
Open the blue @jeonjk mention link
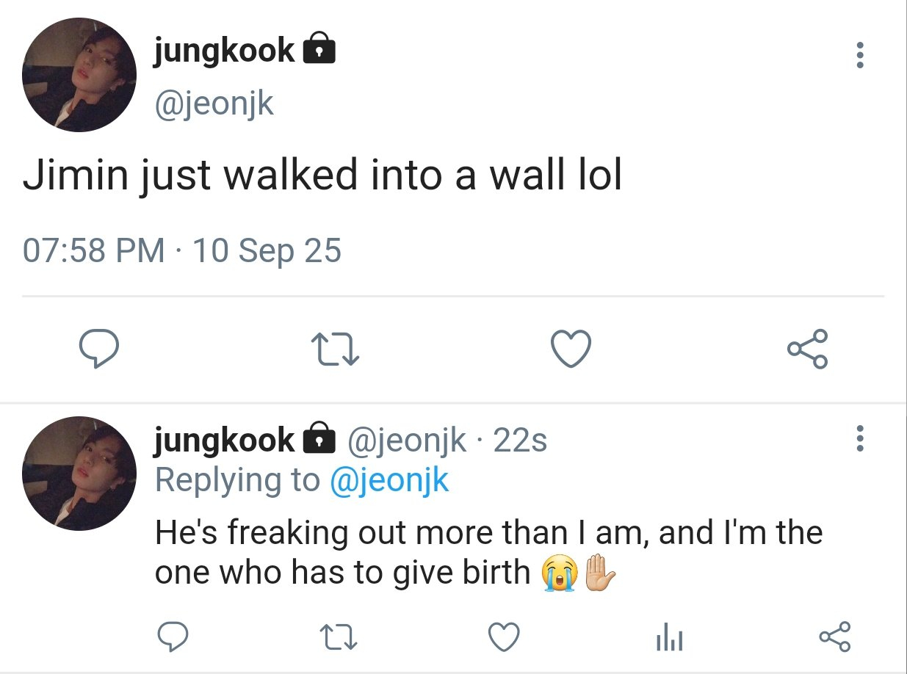pos(389,481)
